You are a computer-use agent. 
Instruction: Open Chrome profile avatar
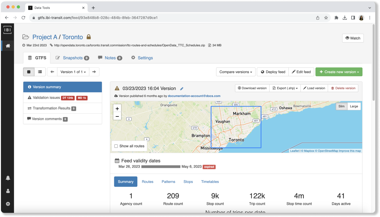tap(361, 18)
